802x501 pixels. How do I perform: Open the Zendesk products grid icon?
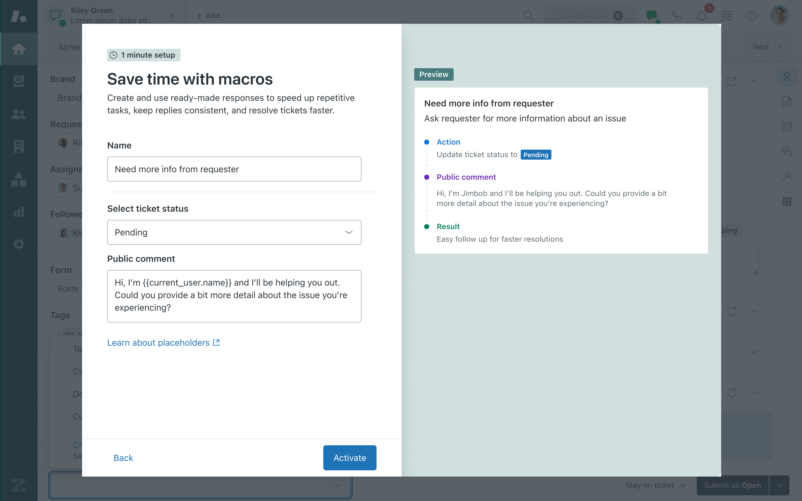[726, 16]
